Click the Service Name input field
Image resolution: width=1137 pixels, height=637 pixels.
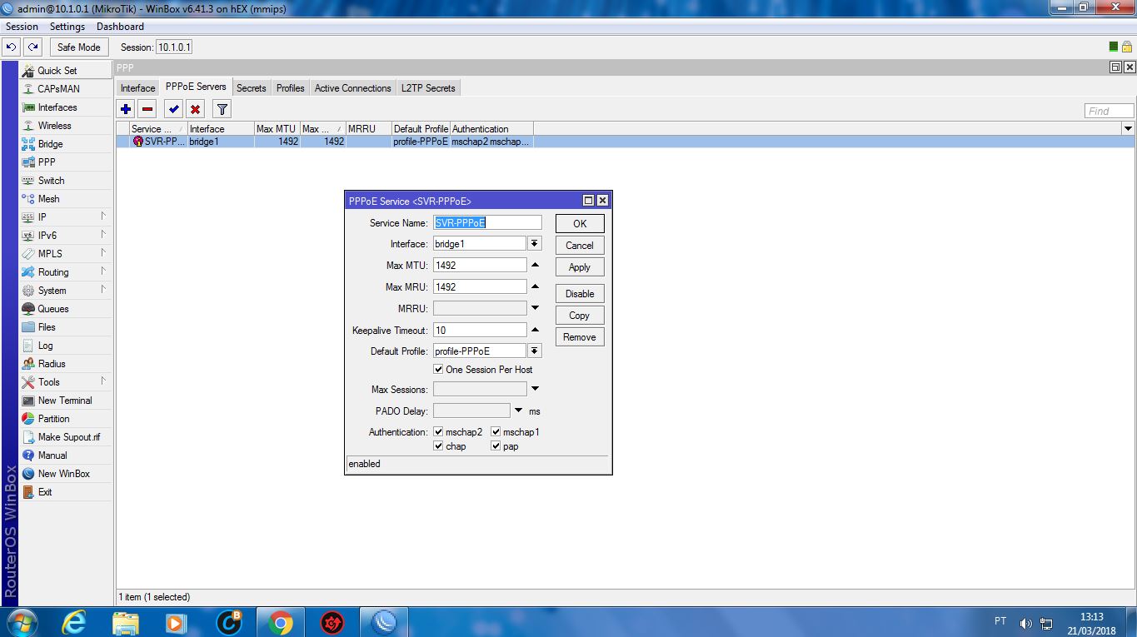[487, 222]
